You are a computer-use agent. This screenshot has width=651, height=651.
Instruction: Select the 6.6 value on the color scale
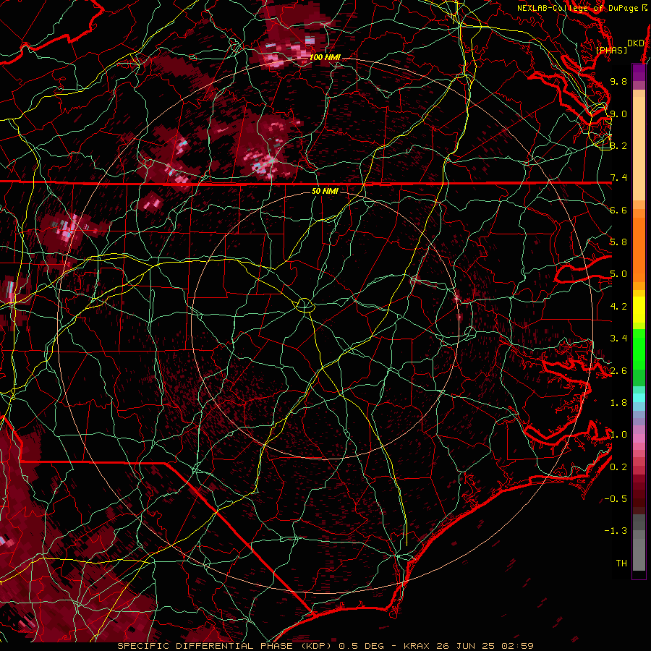click(x=618, y=210)
